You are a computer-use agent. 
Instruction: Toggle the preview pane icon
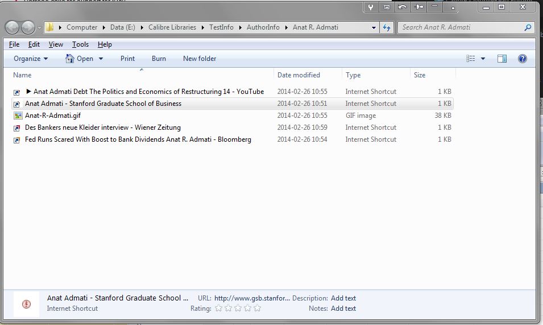coord(502,59)
